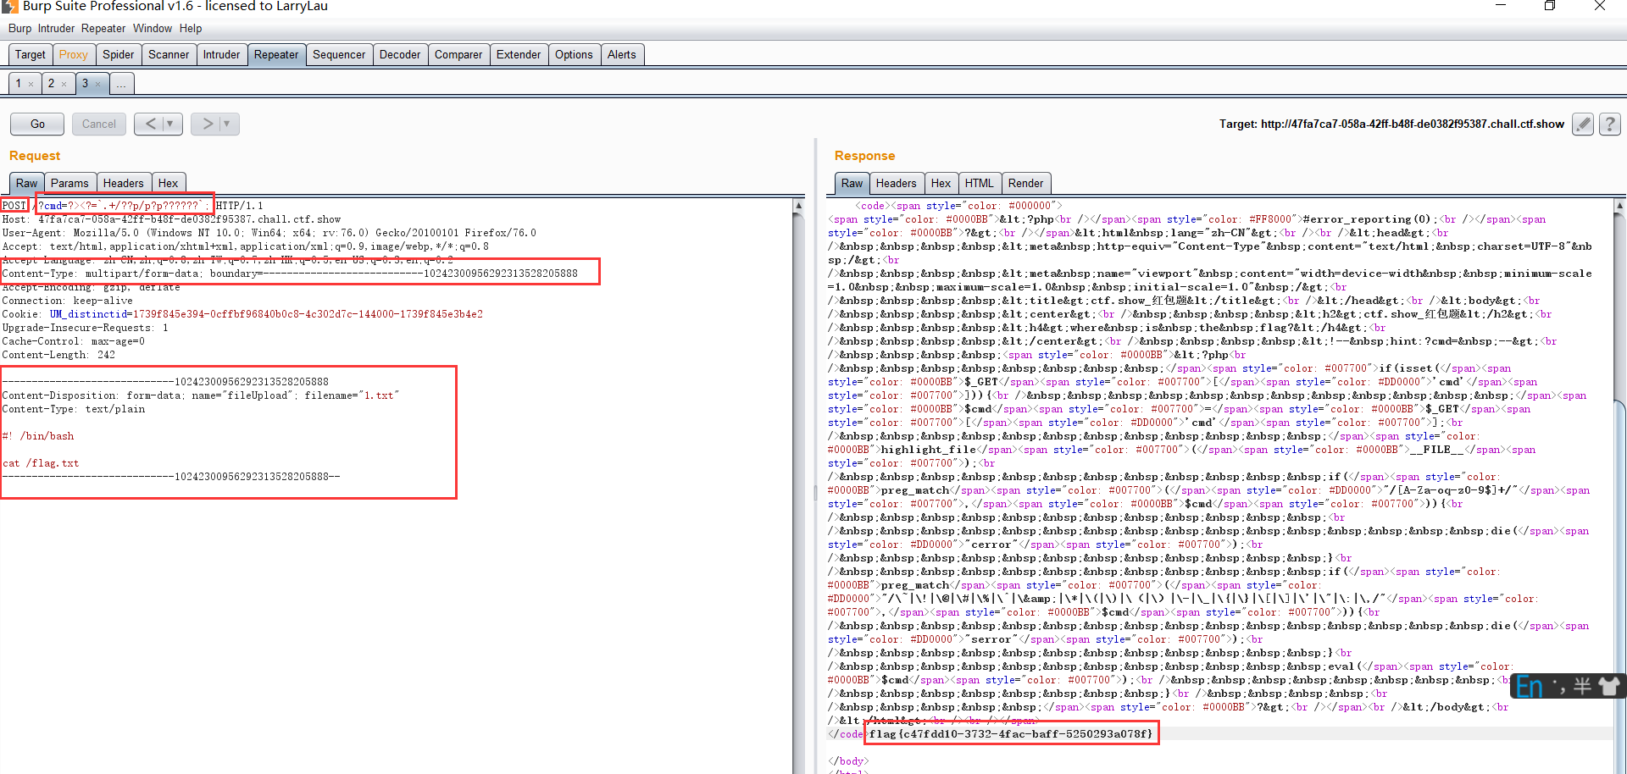Show Response Render tab
Image resolution: width=1627 pixels, height=774 pixels.
(1026, 183)
